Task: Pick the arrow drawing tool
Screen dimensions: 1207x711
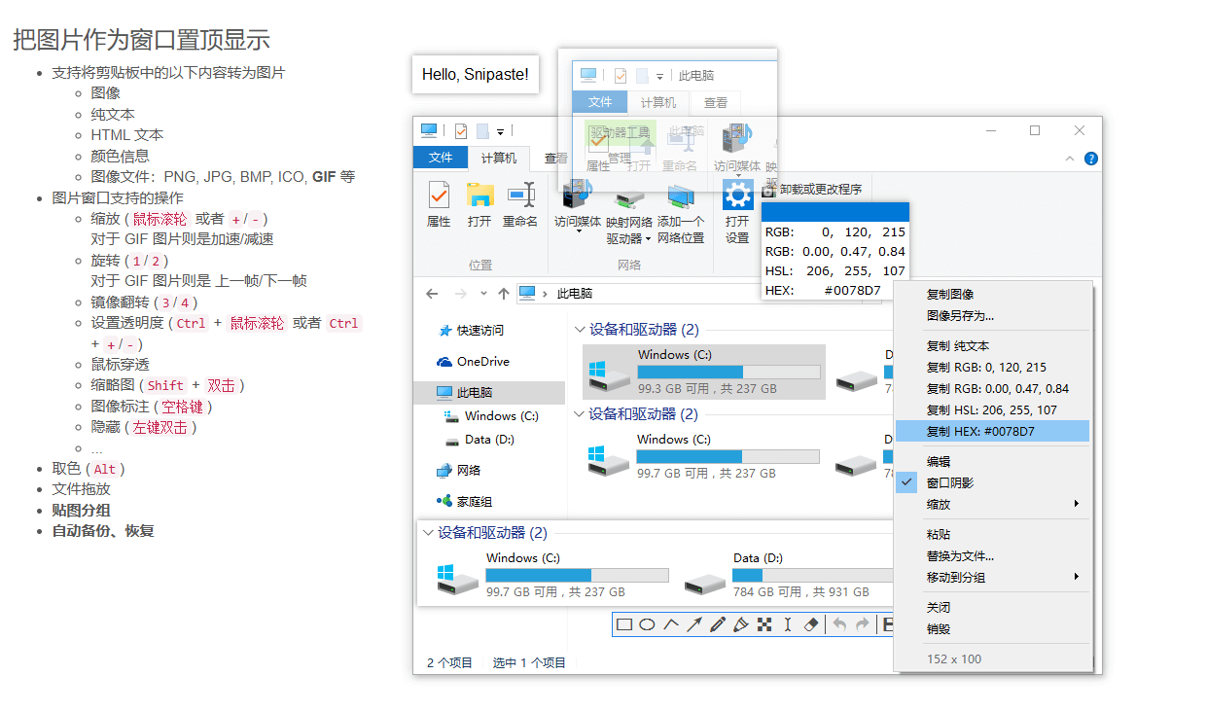Action: pos(694,625)
